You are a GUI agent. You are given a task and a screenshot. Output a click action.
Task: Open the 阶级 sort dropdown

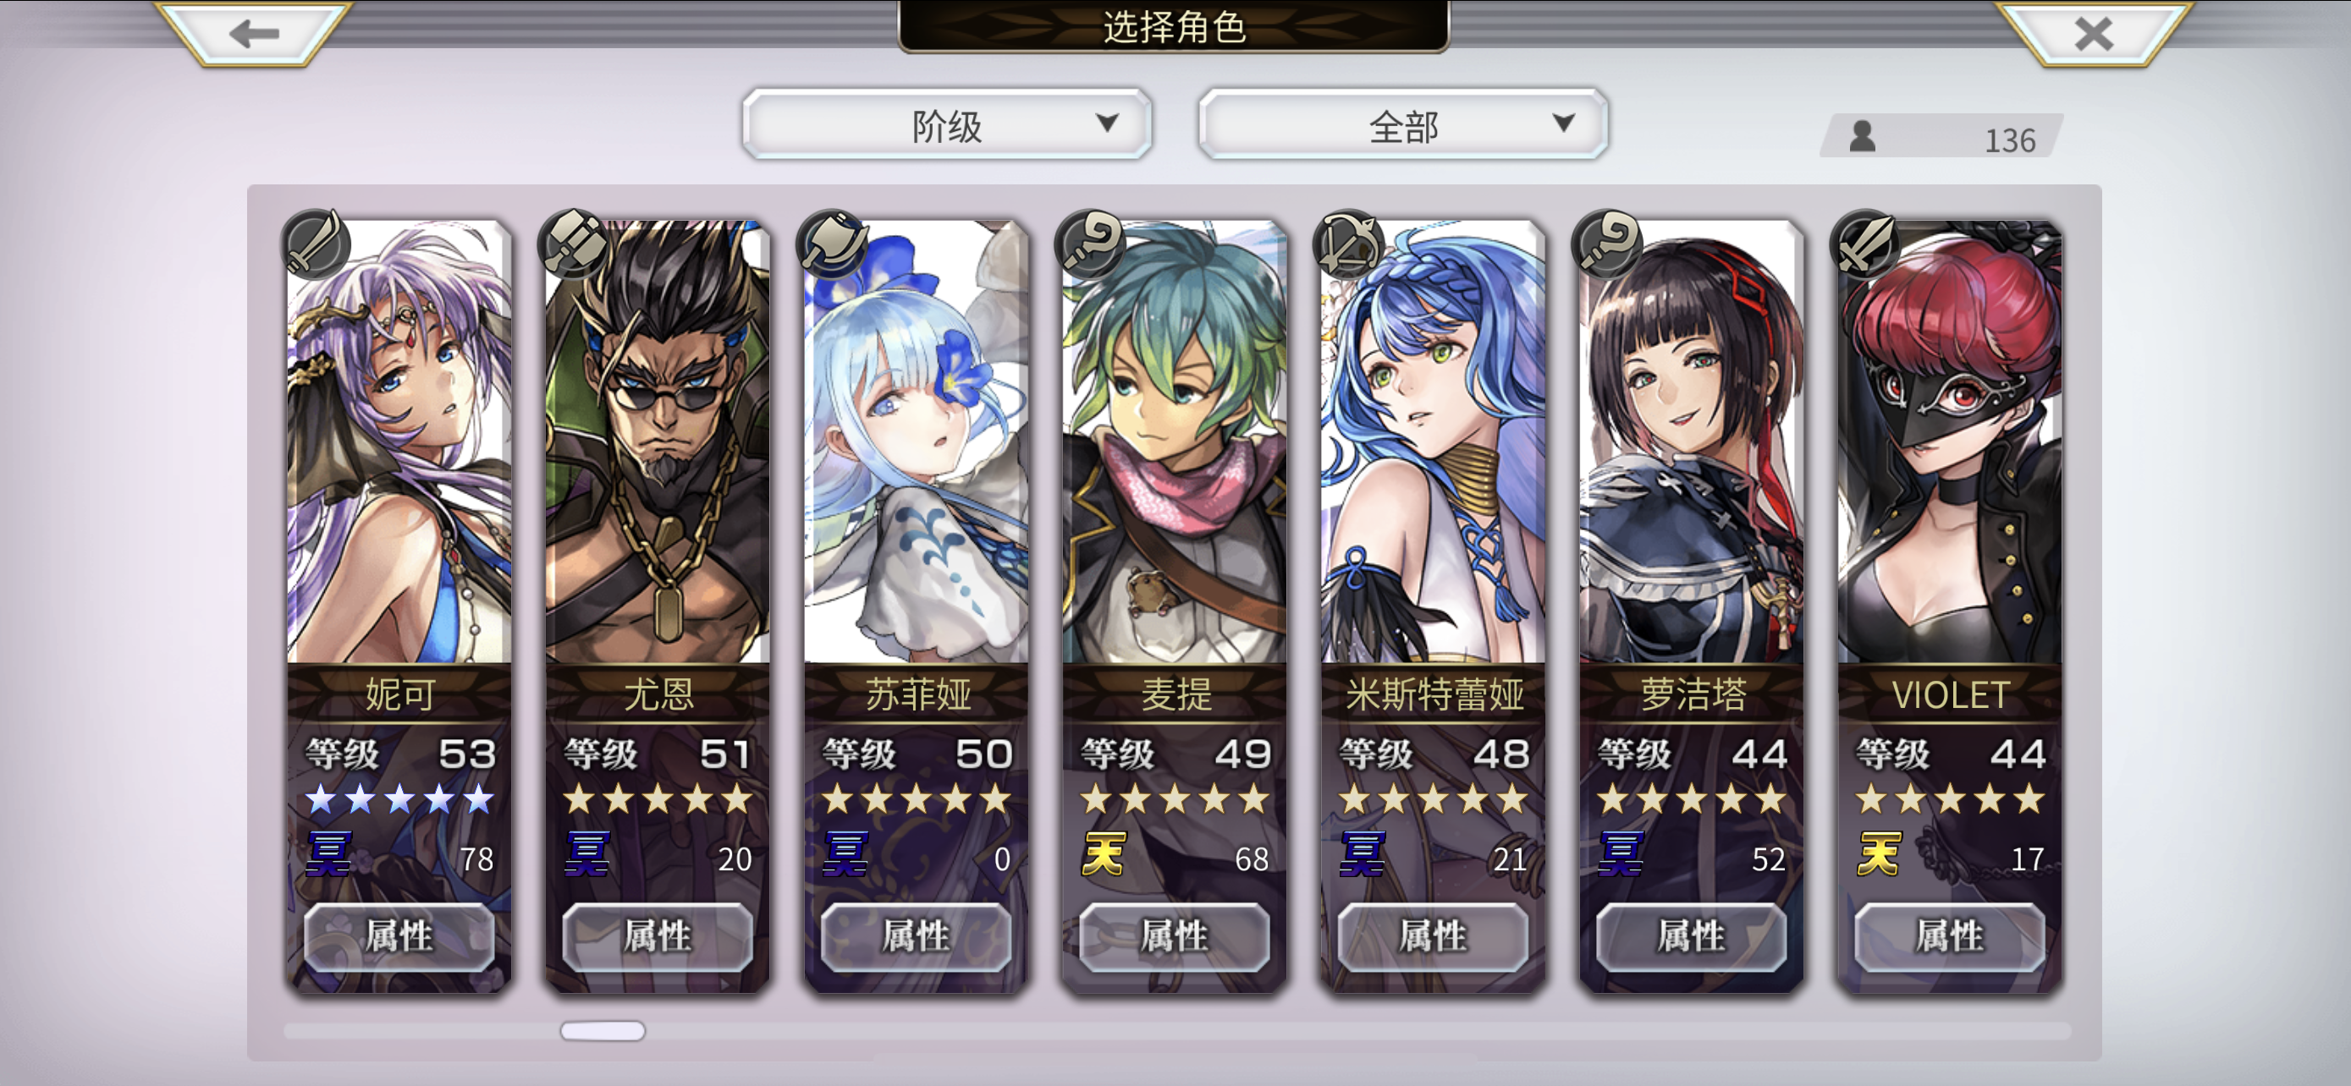pos(946,125)
